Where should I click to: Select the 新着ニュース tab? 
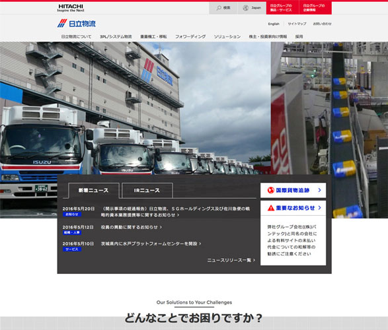pyautogui.click(x=94, y=191)
